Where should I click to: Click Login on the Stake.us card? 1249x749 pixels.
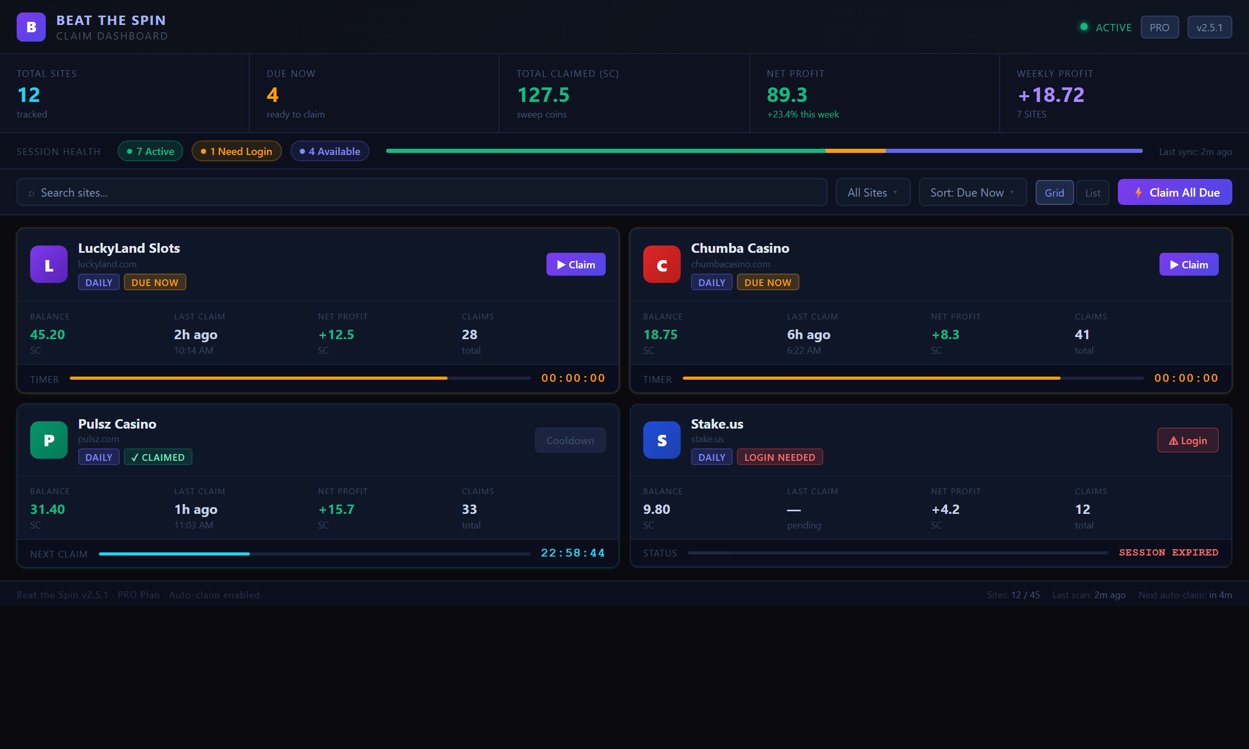click(x=1188, y=440)
